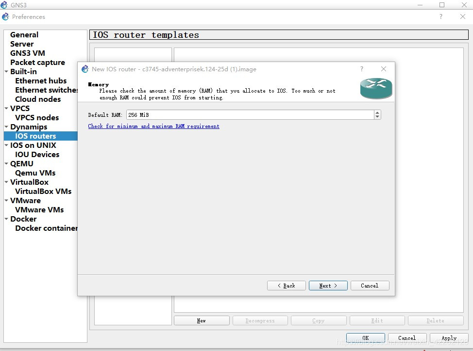Collapse the Dynamips tree section

pos(6,127)
